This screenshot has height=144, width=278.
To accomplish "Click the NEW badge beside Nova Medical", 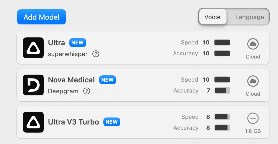I will click(x=108, y=80).
